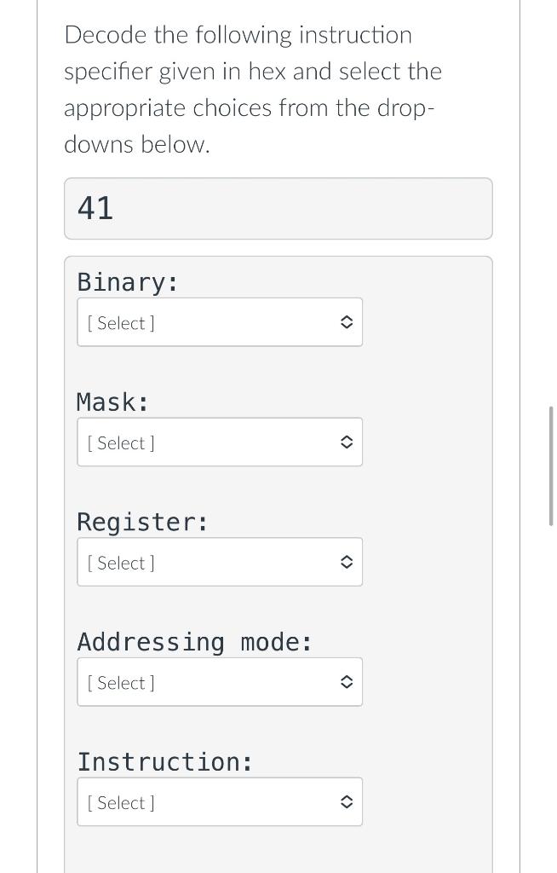This screenshot has height=873, width=557.
Task: Click the question instruction text paragraph
Action: (252, 89)
